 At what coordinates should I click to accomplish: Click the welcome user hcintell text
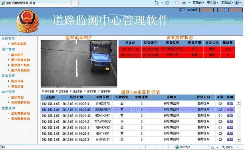point(188,10)
